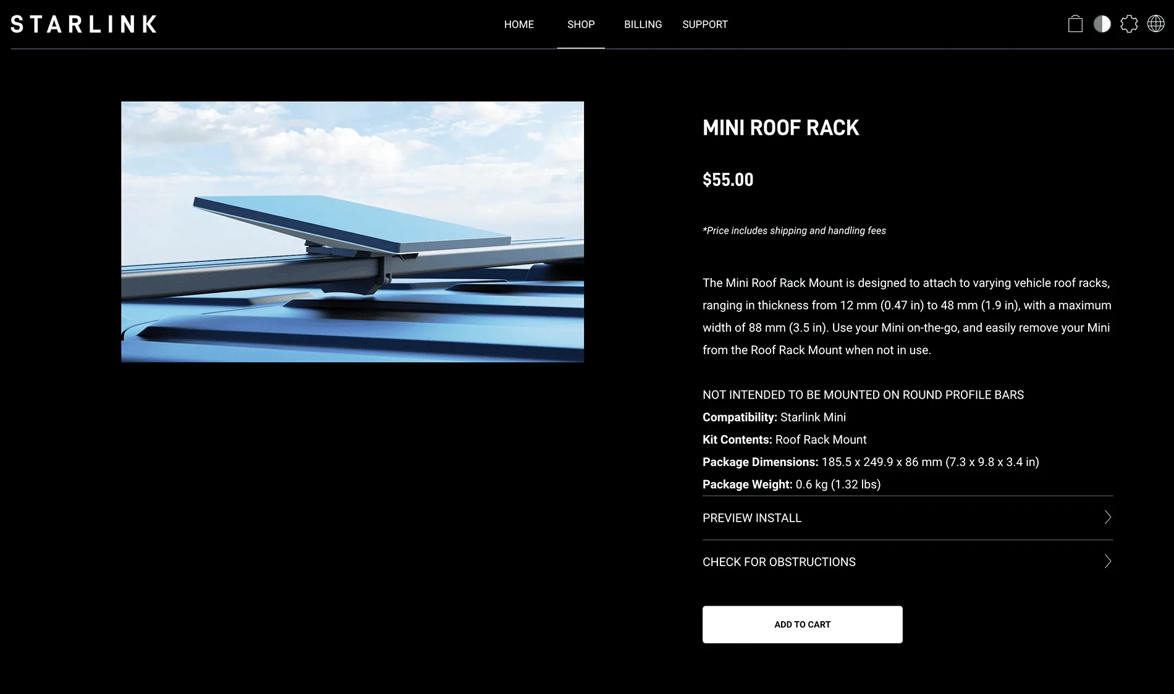Click the Compatibility Starlink Mini line

(x=774, y=418)
